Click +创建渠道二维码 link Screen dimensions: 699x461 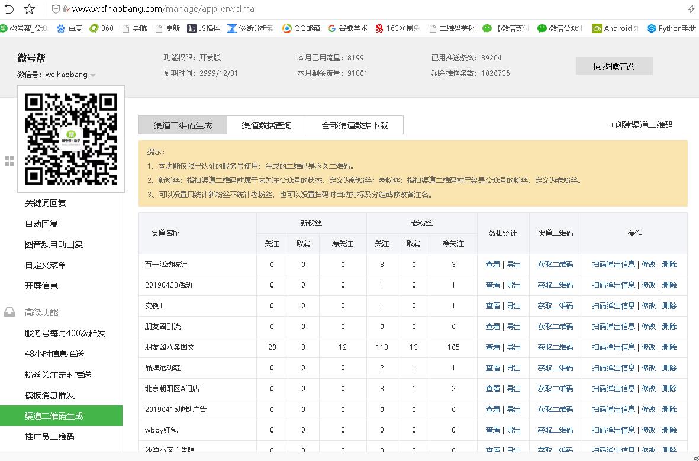click(x=641, y=125)
